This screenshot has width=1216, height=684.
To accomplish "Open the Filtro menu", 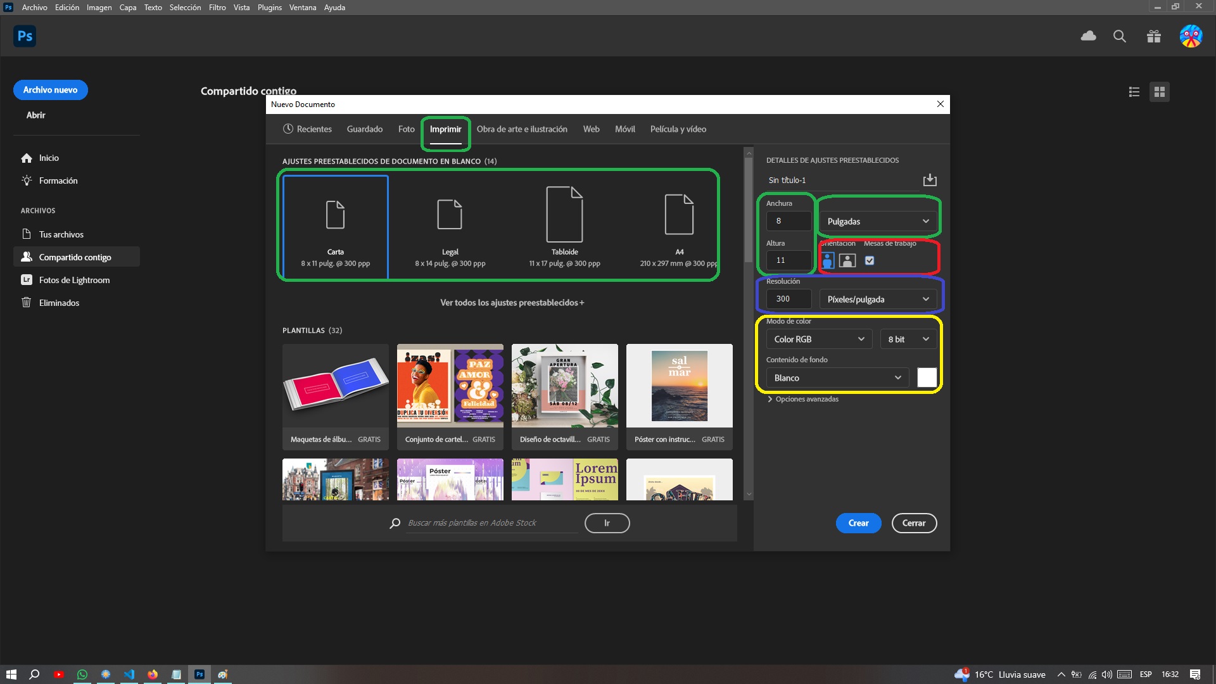I will click(x=217, y=8).
